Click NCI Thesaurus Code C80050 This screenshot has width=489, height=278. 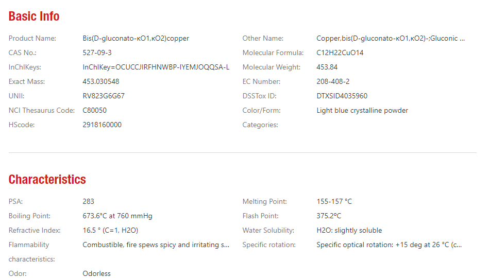click(94, 110)
